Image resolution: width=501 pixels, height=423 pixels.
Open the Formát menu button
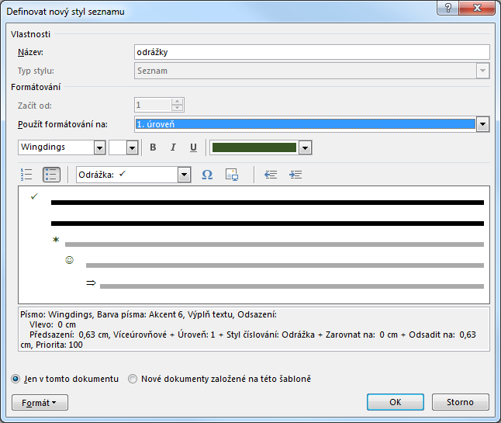[40, 403]
